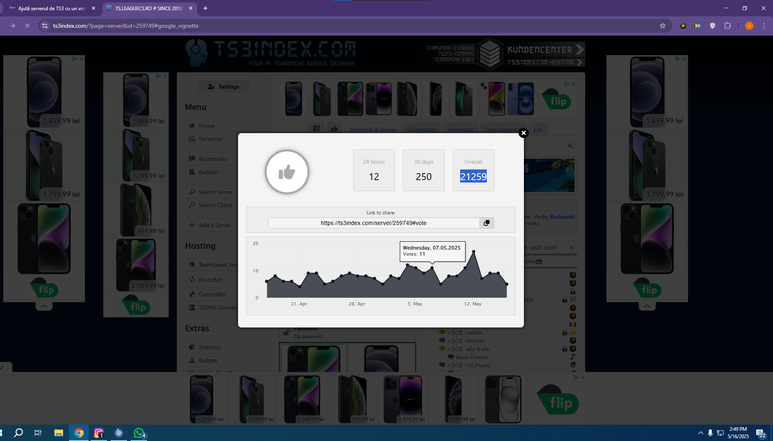The image size is (773, 441).
Task: Click the 30 days votes box
Action: pos(423,170)
